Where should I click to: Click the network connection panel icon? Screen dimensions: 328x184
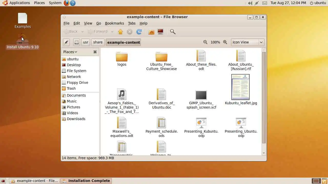pos(257,3)
